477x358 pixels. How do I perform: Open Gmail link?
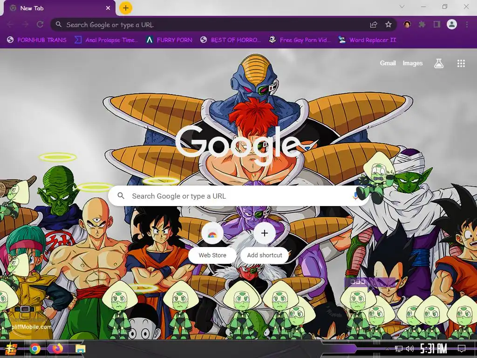tap(388, 63)
